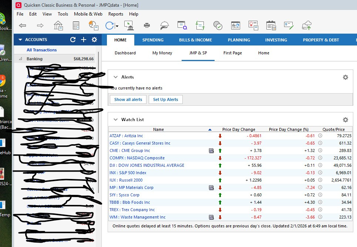Open the All Transactions link

pos(42,50)
